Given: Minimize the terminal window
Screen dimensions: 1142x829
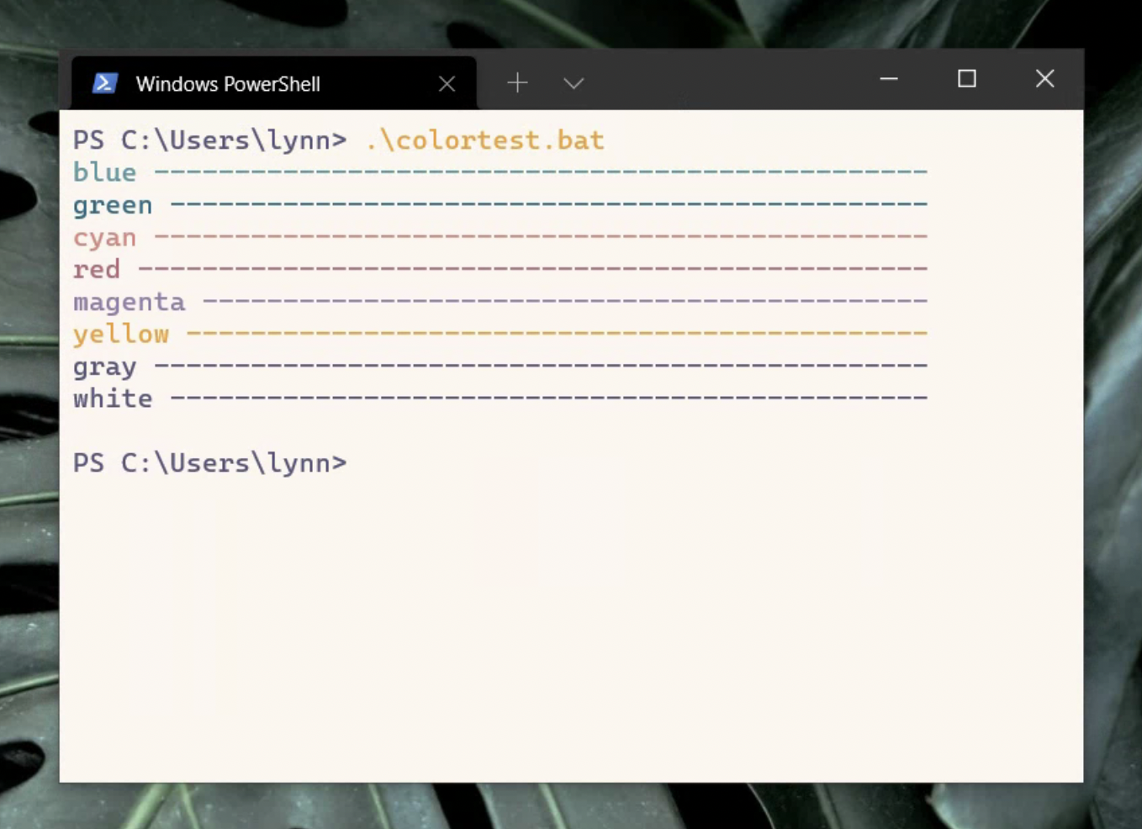Looking at the screenshot, I should [889, 78].
